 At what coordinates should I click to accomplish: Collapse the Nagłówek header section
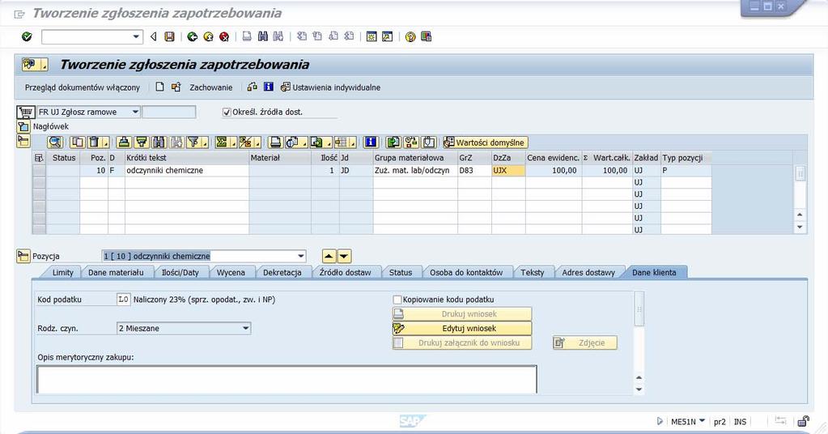[x=23, y=126]
